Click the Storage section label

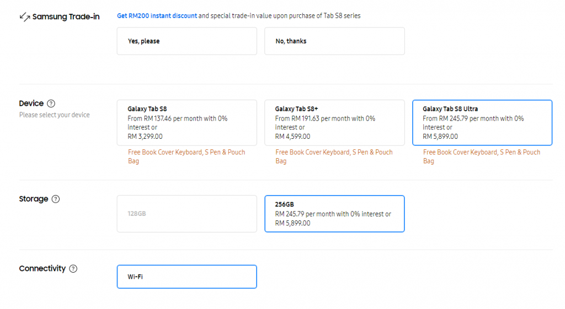pyautogui.click(x=34, y=199)
